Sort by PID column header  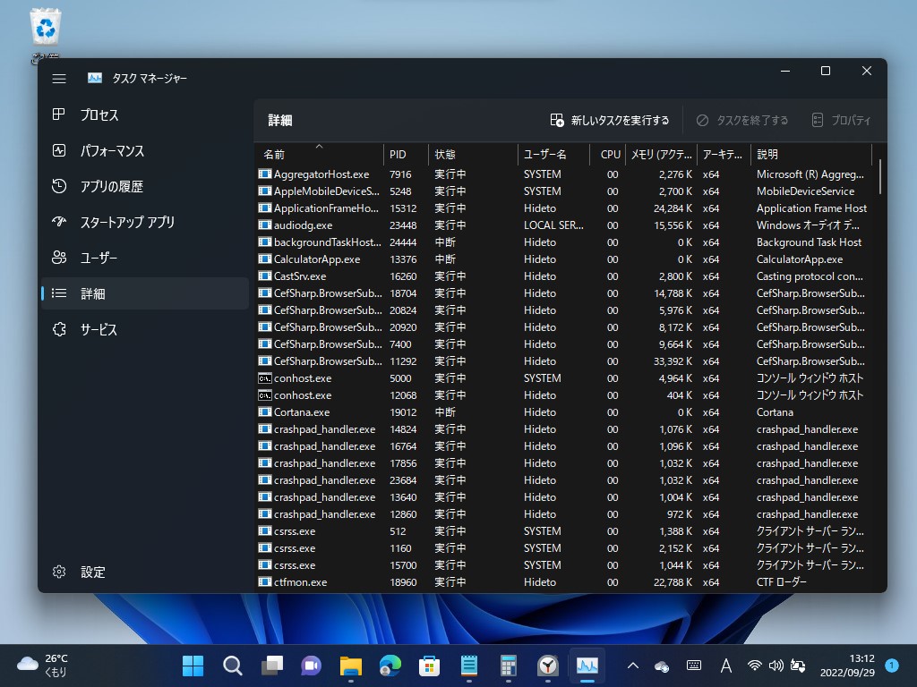[406, 154]
